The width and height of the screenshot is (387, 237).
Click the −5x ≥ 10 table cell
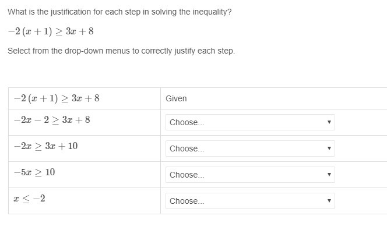coord(34,172)
